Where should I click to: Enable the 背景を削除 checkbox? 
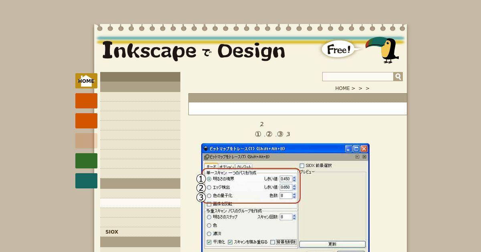pos(273,242)
